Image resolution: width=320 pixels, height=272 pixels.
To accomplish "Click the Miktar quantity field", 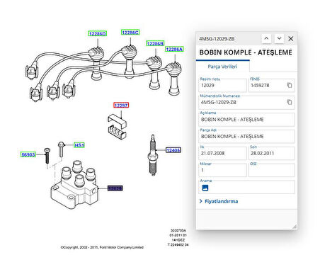I will click(x=223, y=170).
